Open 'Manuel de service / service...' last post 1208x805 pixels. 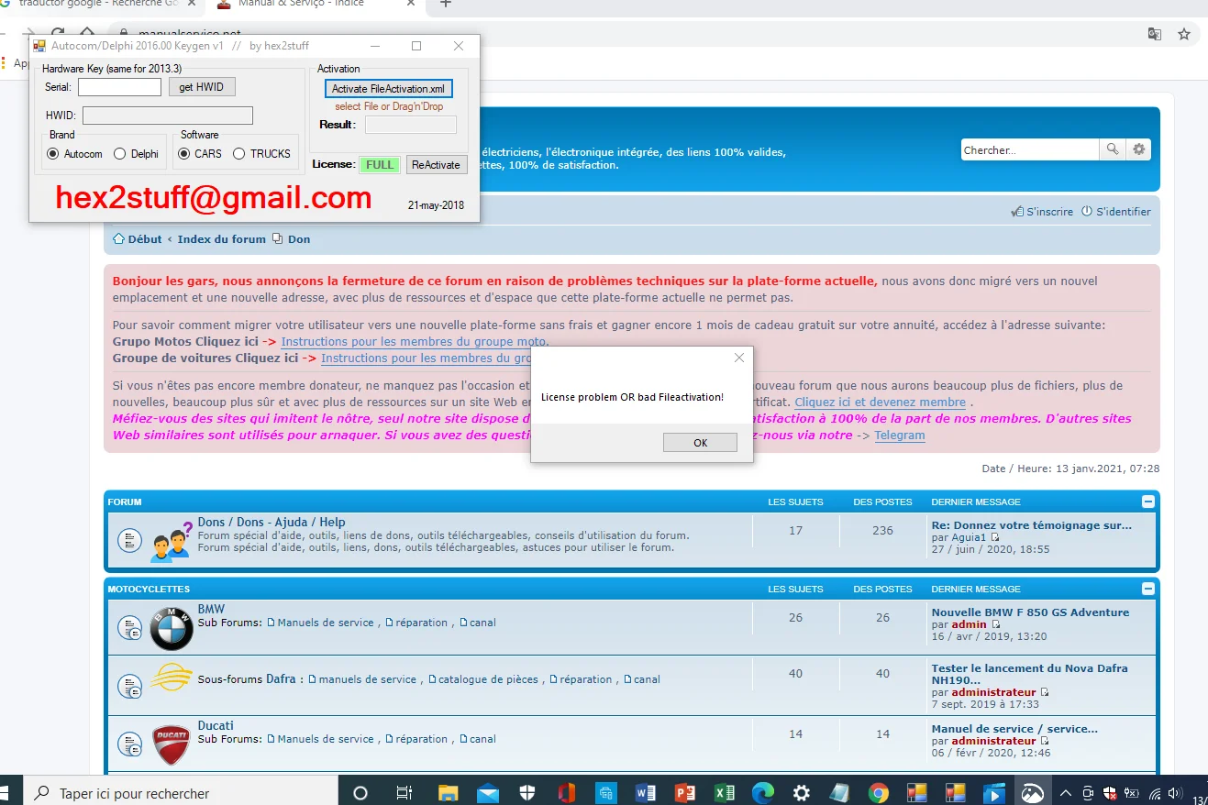[x=1014, y=729]
